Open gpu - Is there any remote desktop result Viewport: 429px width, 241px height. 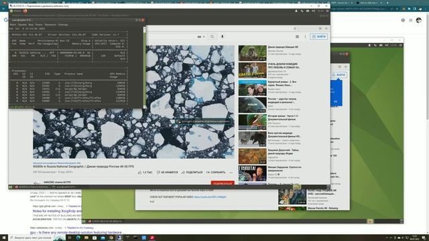click(76, 232)
